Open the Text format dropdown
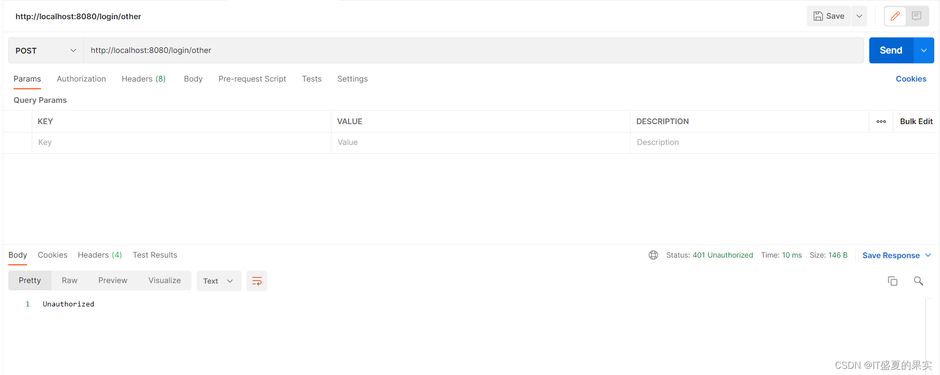Screen dimensions: 940x375 pyautogui.click(x=218, y=281)
